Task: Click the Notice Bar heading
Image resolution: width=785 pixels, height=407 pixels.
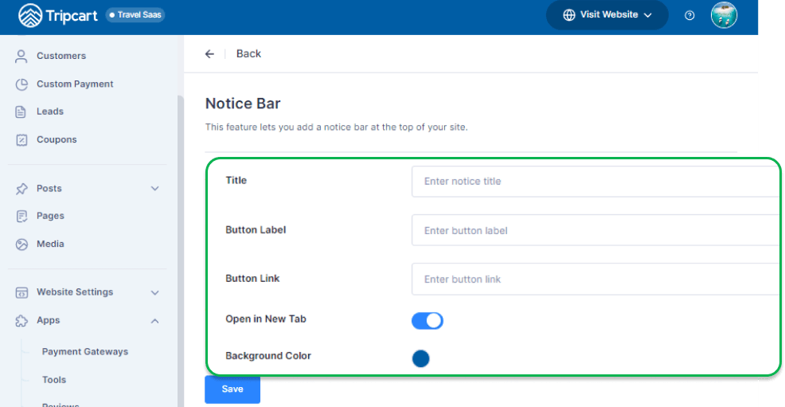Action: [243, 104]
